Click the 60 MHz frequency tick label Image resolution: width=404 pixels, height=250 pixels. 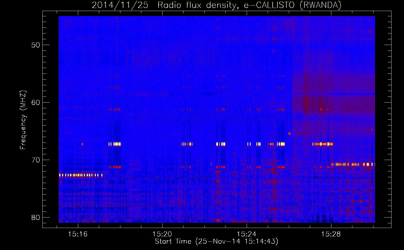36,103
